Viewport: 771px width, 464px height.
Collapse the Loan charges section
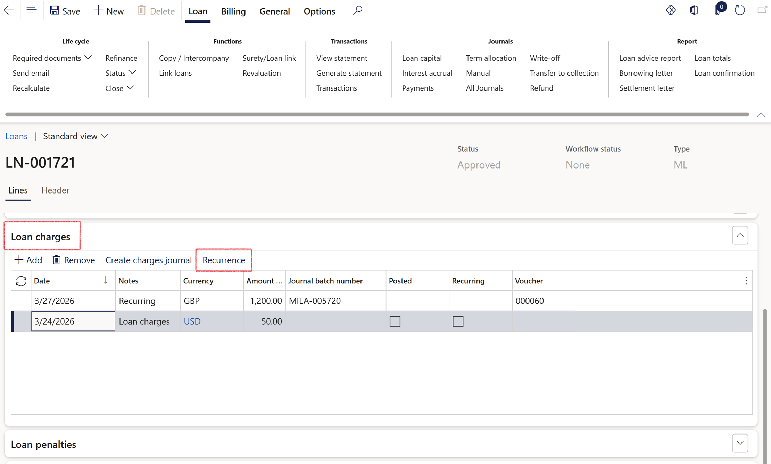[x=740, y=235]
